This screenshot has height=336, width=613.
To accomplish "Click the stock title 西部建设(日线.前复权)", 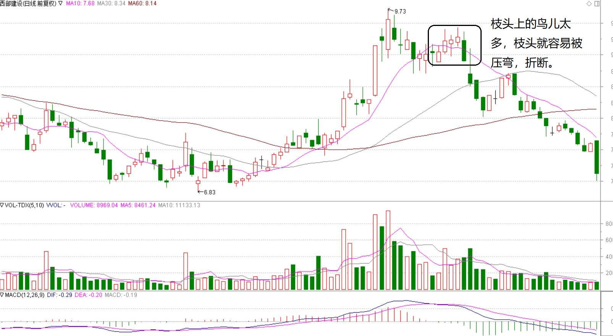I will click(28, 3).
